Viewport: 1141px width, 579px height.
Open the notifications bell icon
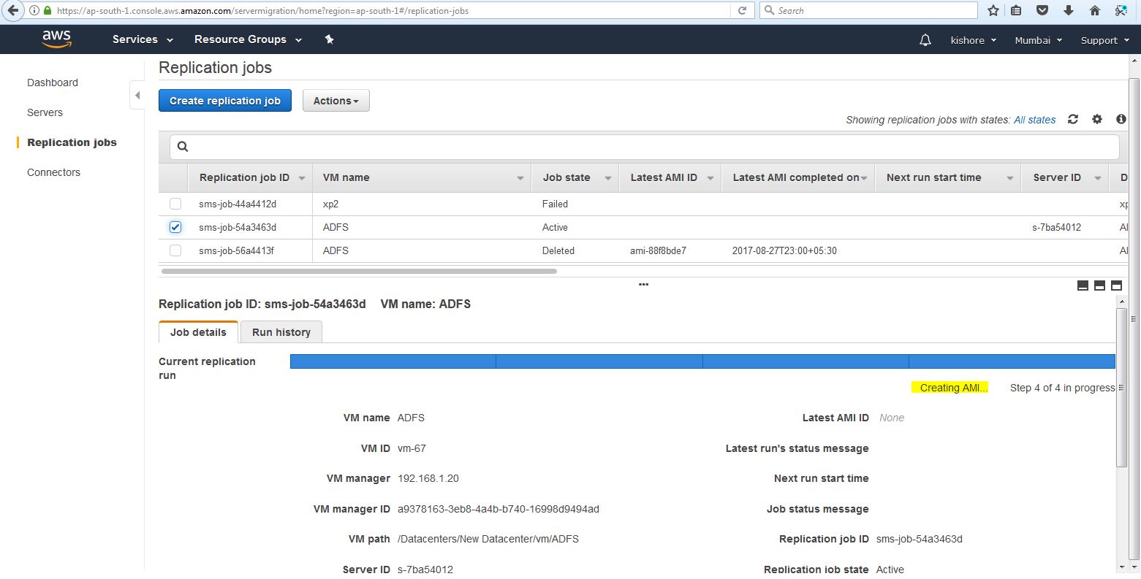click(925, 40)
